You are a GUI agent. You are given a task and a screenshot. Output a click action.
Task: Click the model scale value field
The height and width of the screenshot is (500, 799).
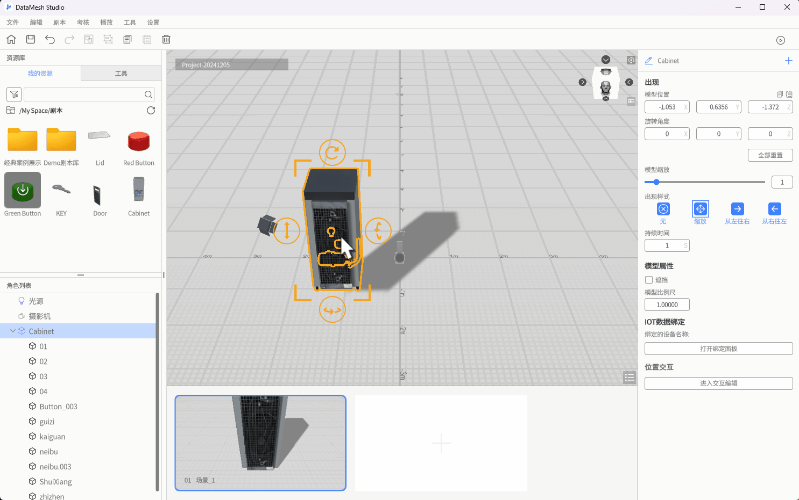[x=782, y=182]
